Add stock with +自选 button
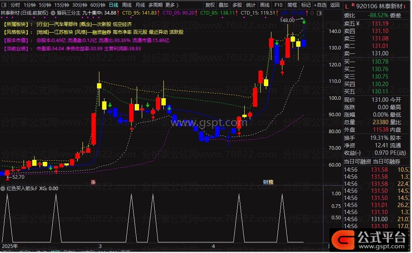Viewport: 412px width, 253px height. pyautogui.click(x=320, y=5)
